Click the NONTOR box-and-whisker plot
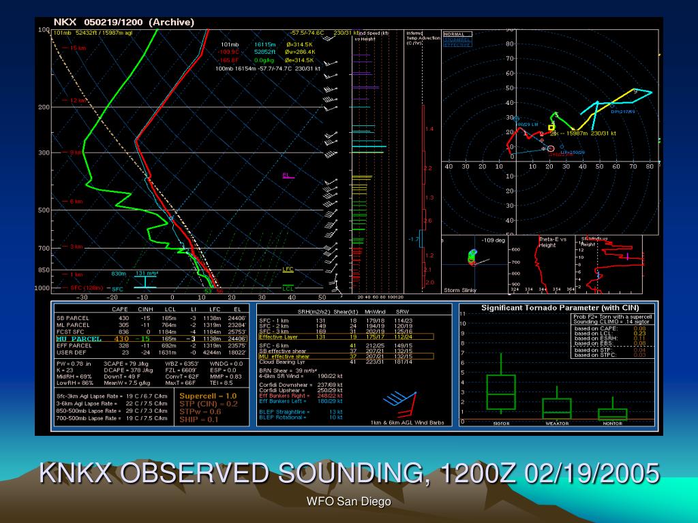Image resolution: width=698 pixels, height=523 pixels. [x=613, y=409]
